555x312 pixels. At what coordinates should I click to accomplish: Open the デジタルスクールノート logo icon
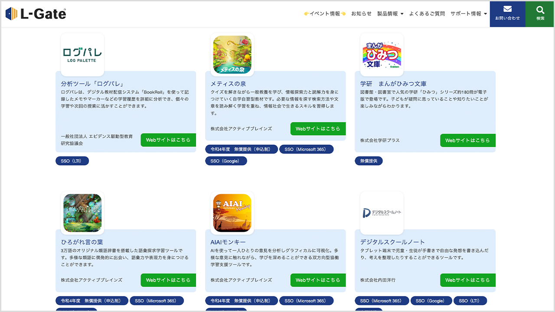tap(382, 213)
